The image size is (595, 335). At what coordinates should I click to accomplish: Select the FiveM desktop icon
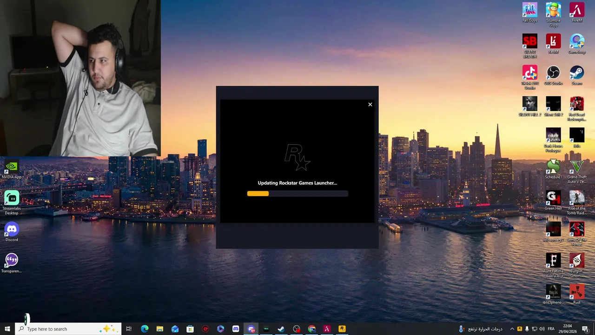pos(577,13)
